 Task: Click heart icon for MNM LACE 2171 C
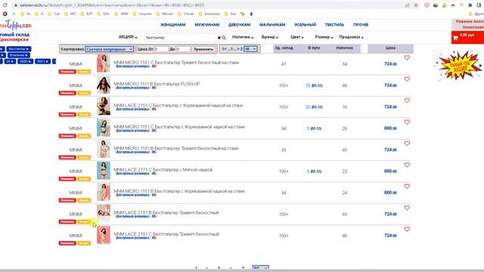click(407, 165)
